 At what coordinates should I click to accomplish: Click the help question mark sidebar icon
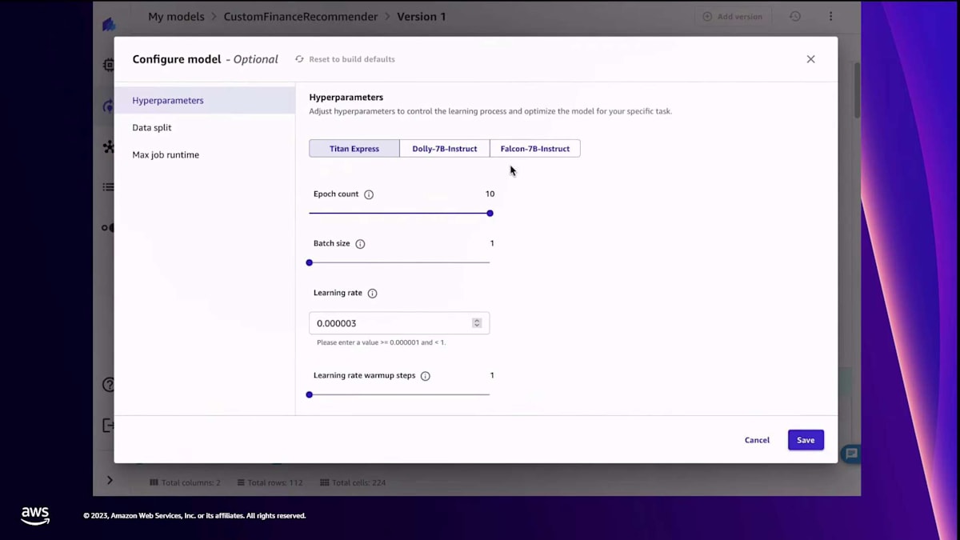tap(109, 385)
